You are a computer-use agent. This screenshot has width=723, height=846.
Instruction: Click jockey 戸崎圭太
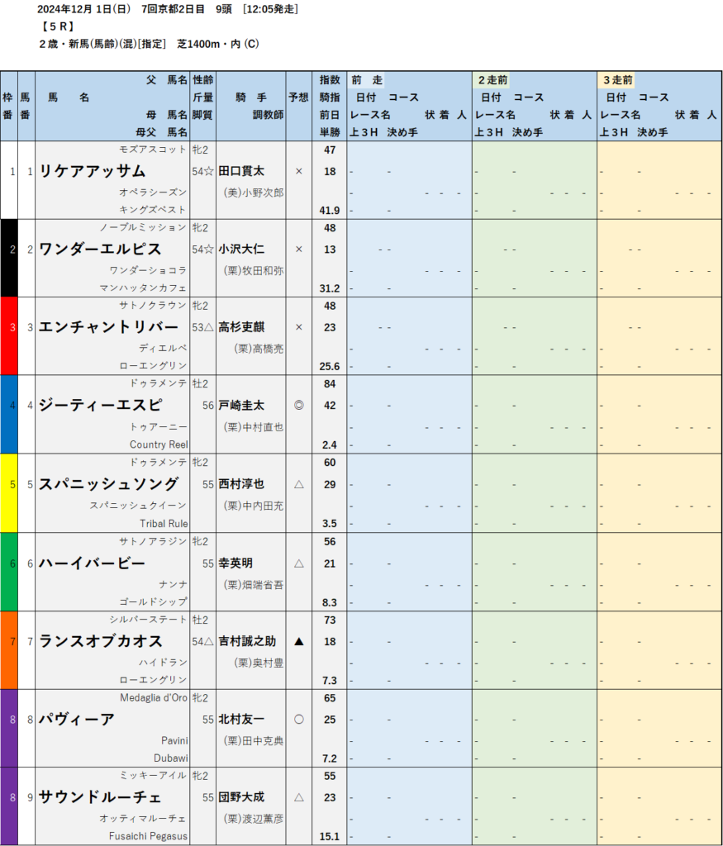[x=241, y=405]
